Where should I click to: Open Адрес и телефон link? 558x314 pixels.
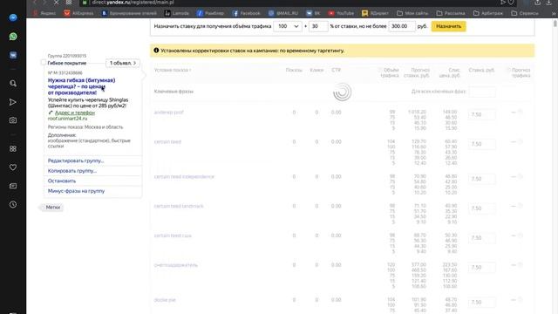click(75, 113)
